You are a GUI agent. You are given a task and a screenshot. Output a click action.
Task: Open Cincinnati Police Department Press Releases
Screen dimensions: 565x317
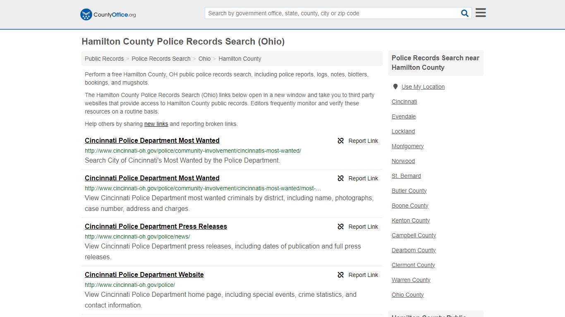(x=156, y=226)
